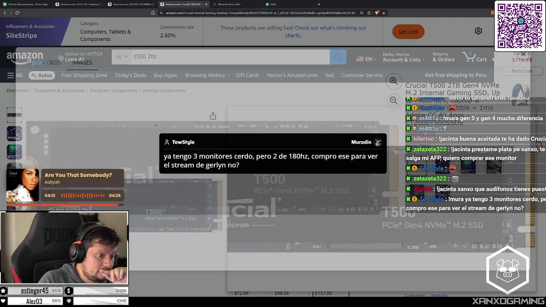
Task: Open the Rufus assistant button
Action: click(x=41, y=75)
